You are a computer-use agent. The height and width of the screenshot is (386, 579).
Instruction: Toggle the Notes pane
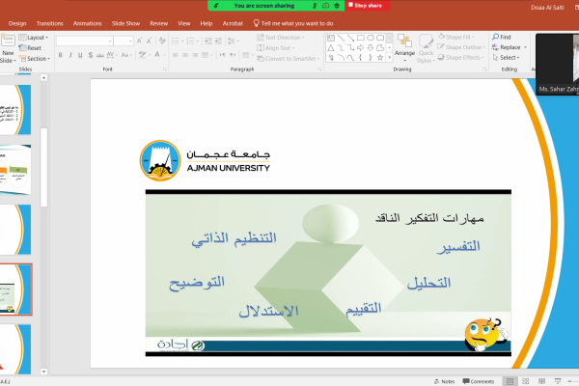[x=444, y=381]
